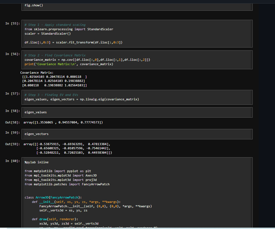Click the "%pylab inline" magic command line
The height and width of the screenshot is (229, 275).
(x=36, y=162)
